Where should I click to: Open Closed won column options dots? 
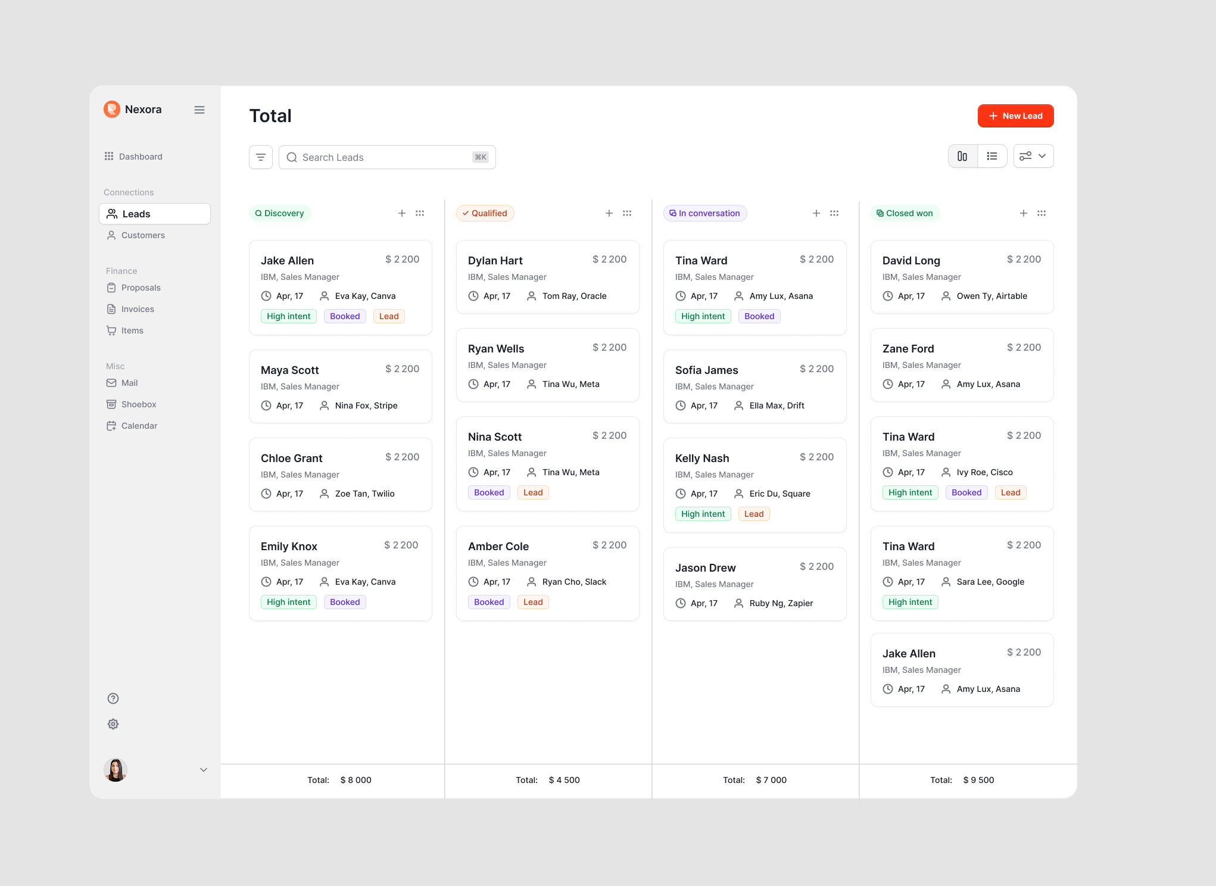1042,213
